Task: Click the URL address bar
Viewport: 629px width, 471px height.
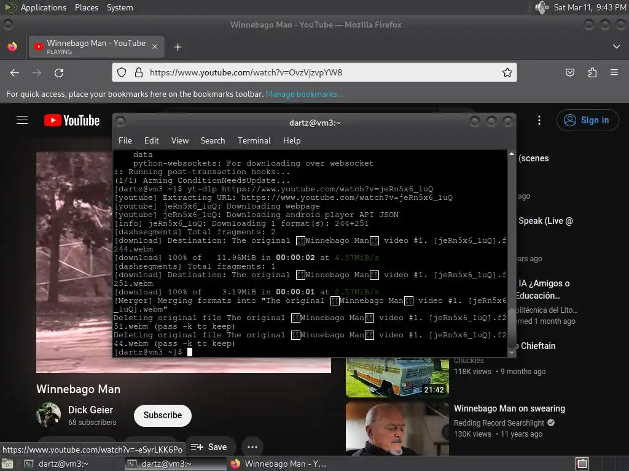Action: pyautogui.click(x=314, y=72)
